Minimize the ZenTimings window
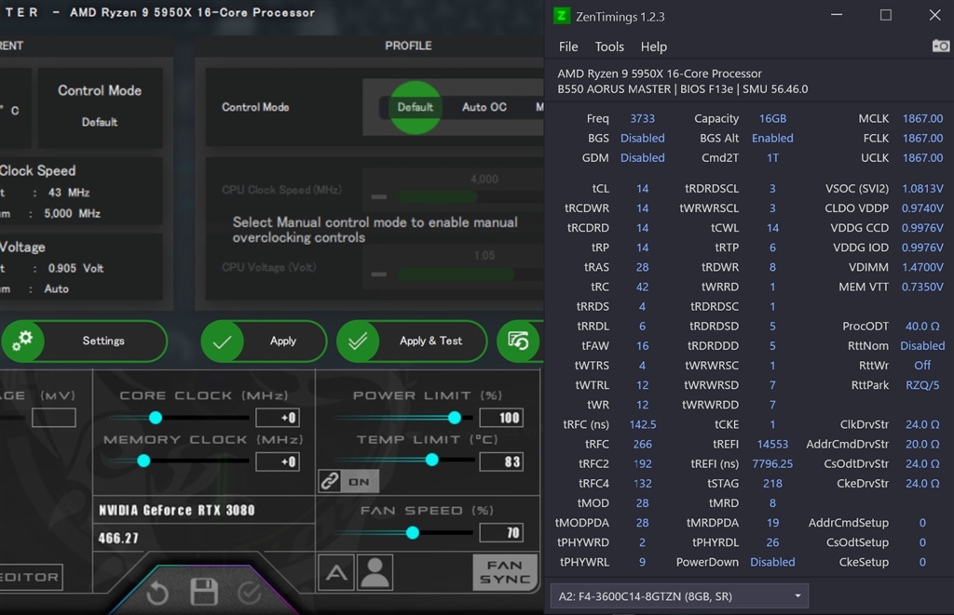Screen dimensions: 954x615 [x=837, y=15]
